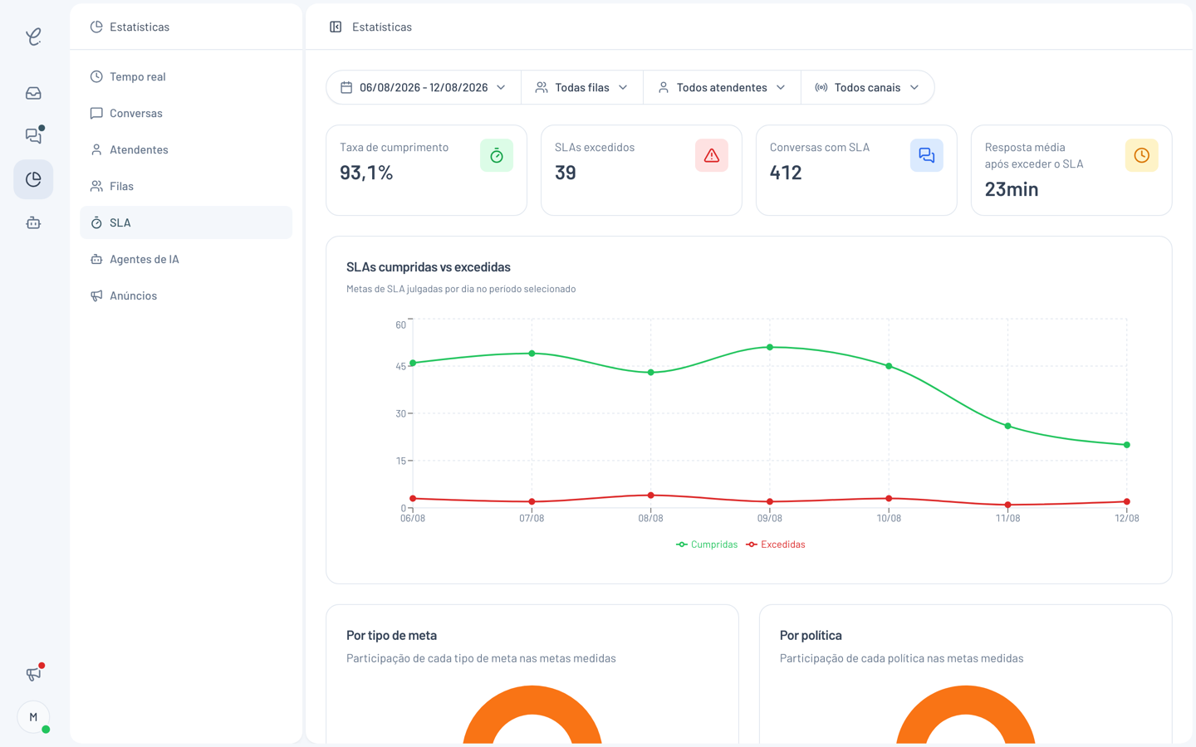The width and height of the screenshot is (1196, 747).
Task: Click the SLAs cumpridas vs excedidas heading
Action: pos(429,267)
